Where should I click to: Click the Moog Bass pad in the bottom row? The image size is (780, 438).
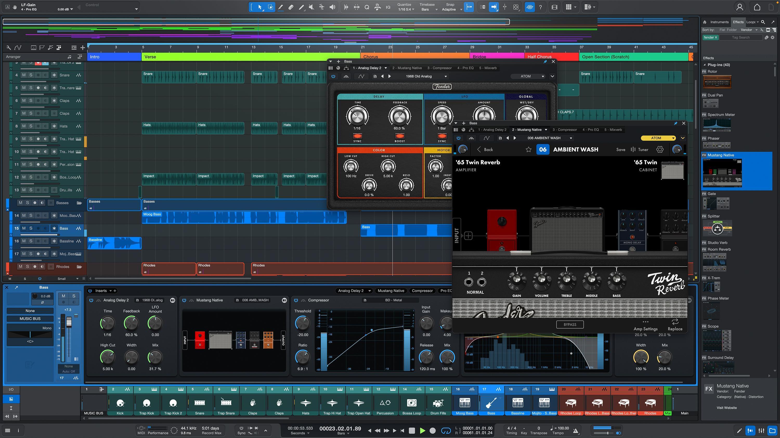pos(465,403)
